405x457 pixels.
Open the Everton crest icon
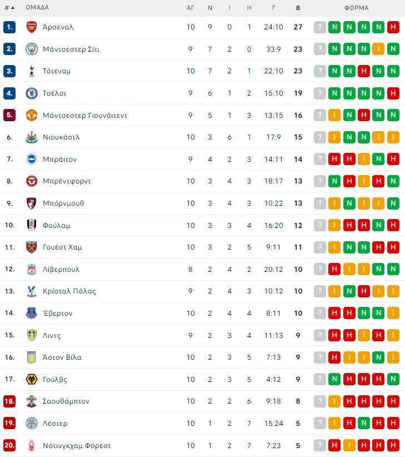[32, 313]
